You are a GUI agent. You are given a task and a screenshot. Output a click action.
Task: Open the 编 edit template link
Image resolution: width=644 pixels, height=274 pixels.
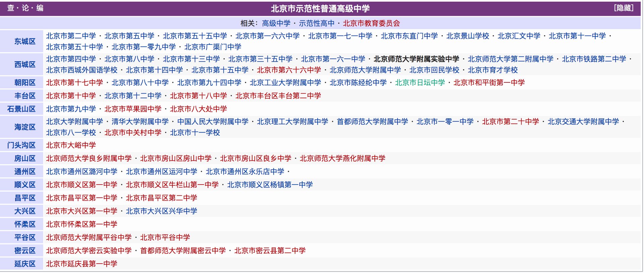[x=40, y=8]
